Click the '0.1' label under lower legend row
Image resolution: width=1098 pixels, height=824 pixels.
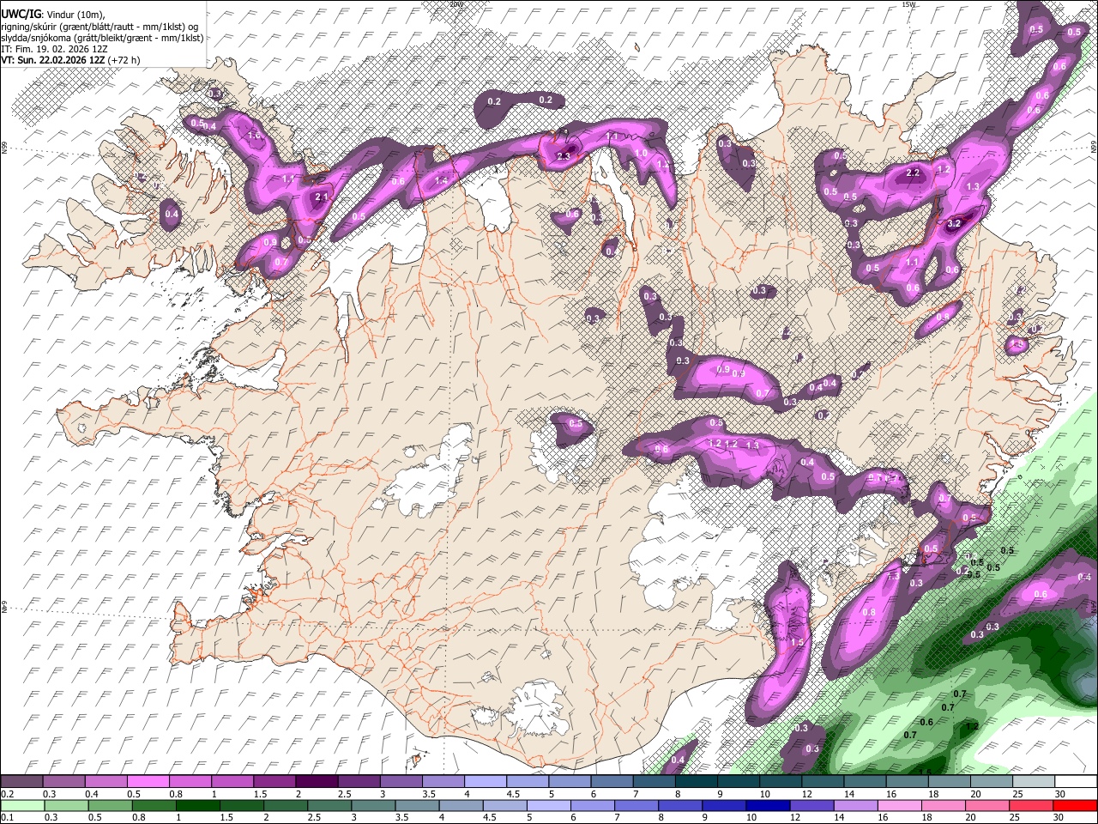[x=6, y=817]
